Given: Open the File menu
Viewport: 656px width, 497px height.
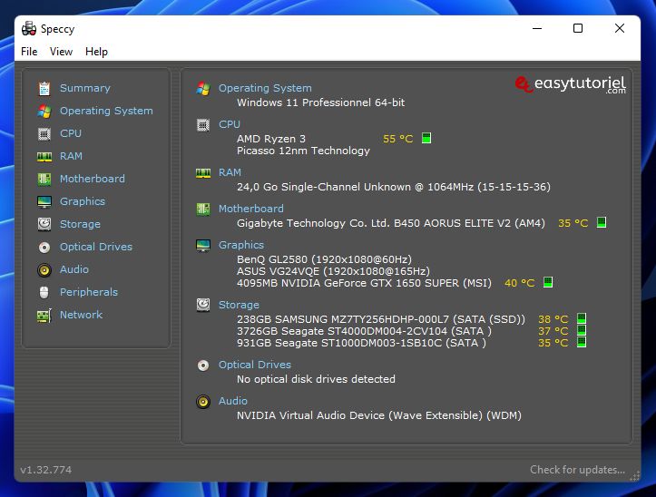Looking at the screenshot, I should 29,52.
